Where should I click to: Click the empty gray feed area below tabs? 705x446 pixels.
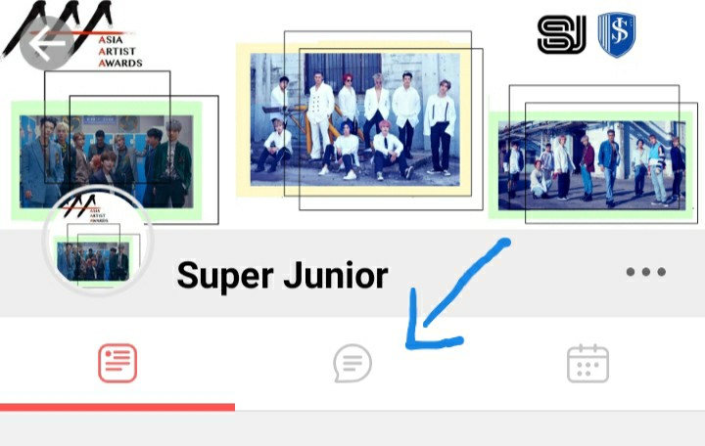coord(352,429)
